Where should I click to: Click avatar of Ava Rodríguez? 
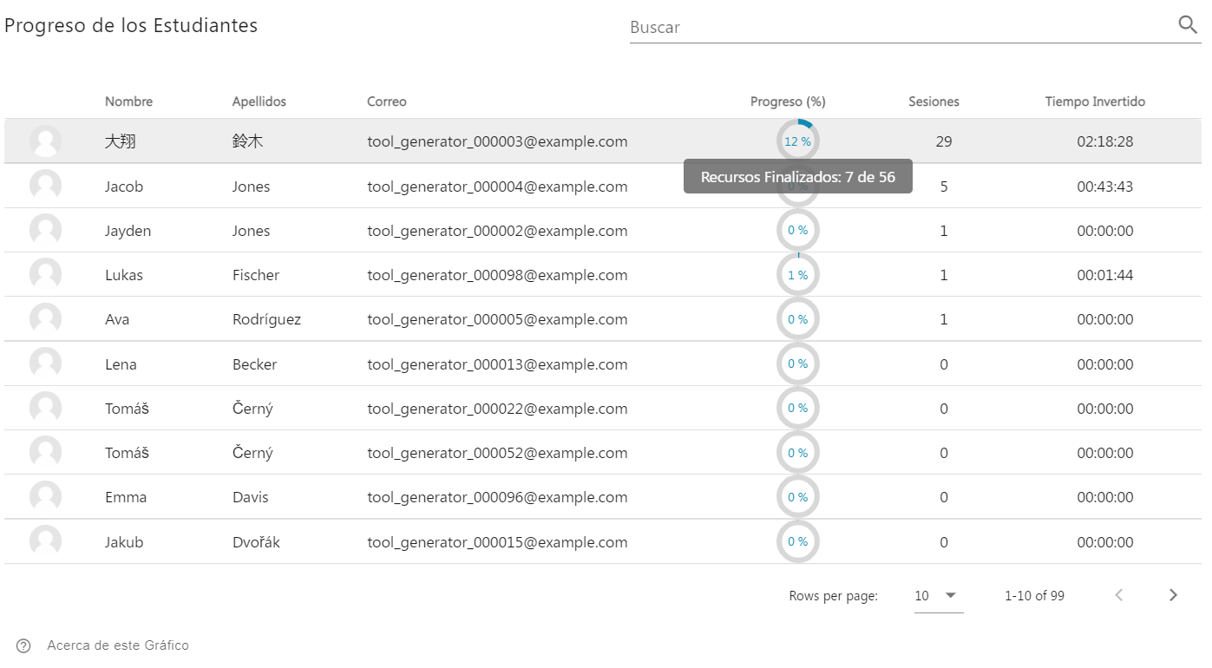point(45,318)
